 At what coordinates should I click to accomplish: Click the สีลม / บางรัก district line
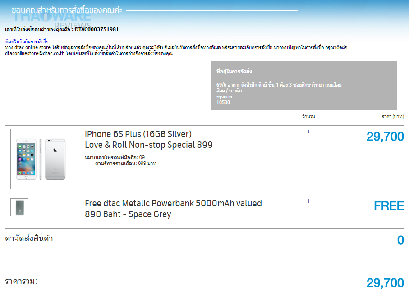[229, 91]
